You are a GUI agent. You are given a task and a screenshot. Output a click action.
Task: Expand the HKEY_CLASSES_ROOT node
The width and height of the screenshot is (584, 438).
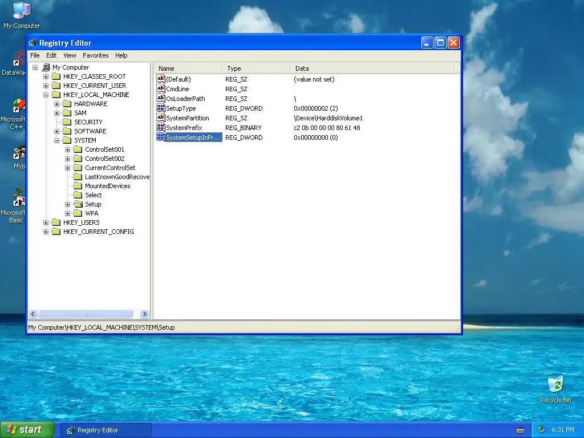(x=46, y=76)
